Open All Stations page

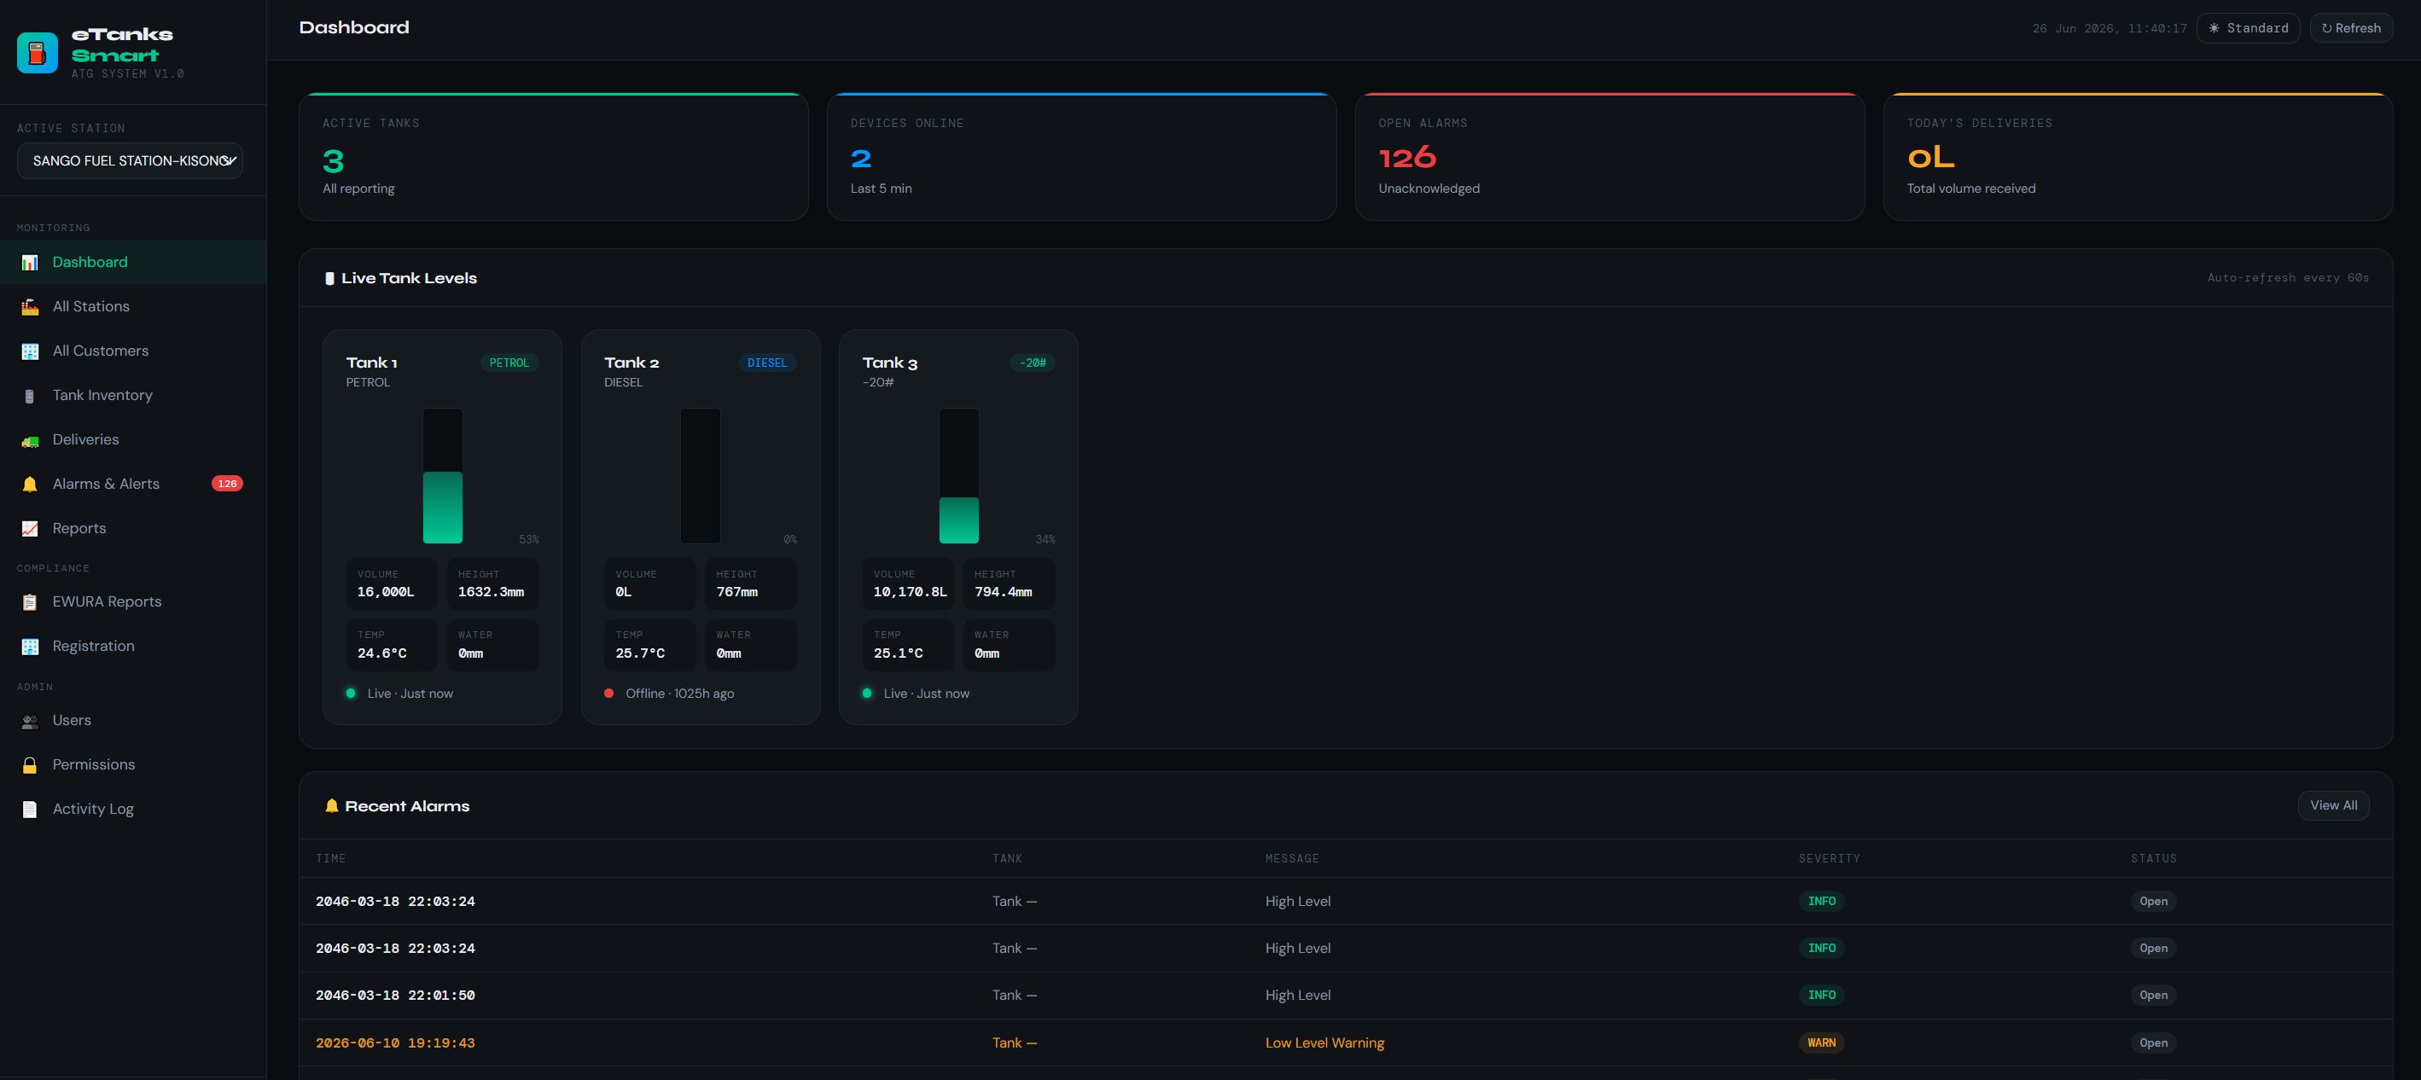click(133, 306)
